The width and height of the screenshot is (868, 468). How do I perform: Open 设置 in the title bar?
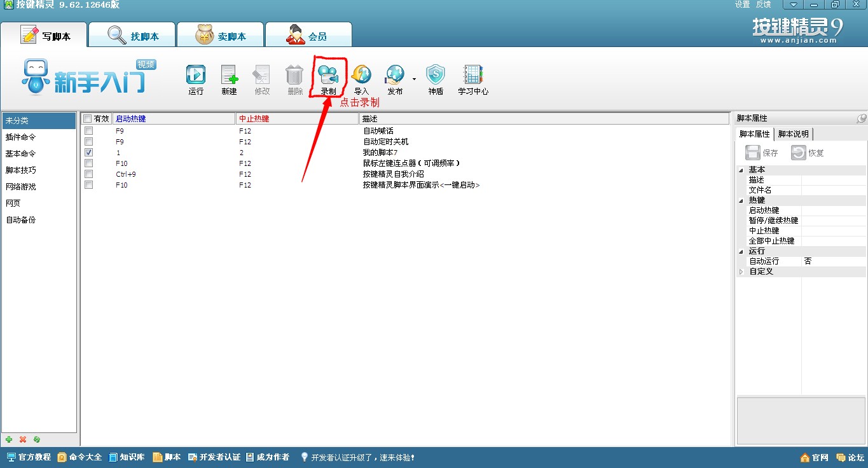[743, 4]
